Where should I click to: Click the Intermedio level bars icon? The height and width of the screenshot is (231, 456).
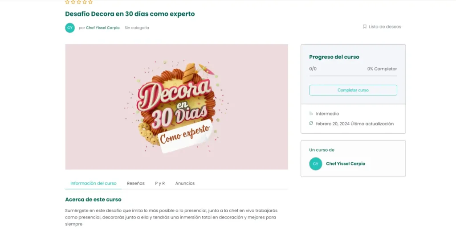click(311, 113)
